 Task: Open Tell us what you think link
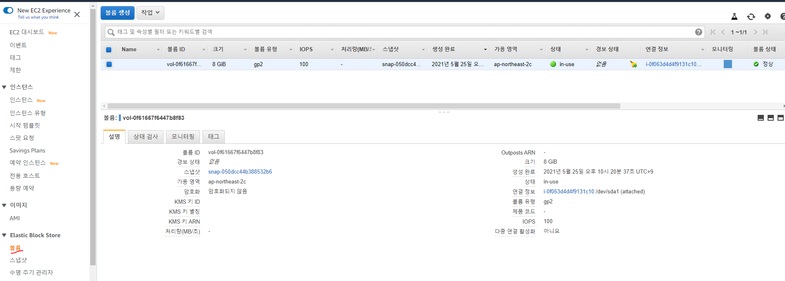(38, 17)
